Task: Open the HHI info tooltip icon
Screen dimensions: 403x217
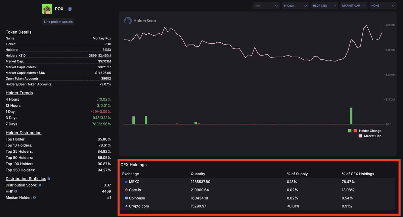Action: click(16, 191)
